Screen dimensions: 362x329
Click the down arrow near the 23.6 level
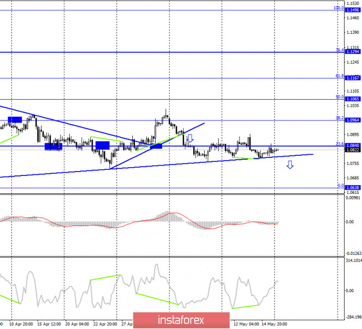190,138
